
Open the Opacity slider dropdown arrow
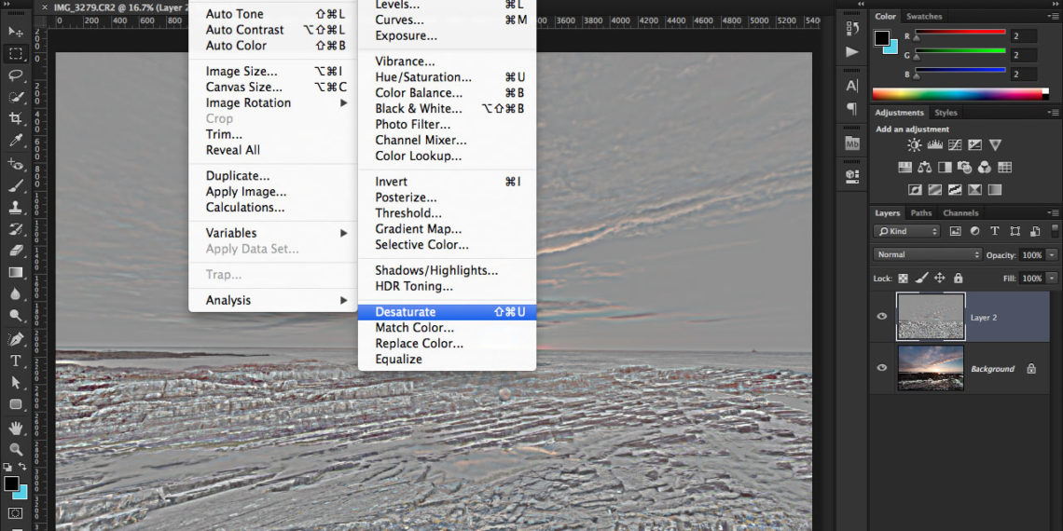click(1052, 255)
